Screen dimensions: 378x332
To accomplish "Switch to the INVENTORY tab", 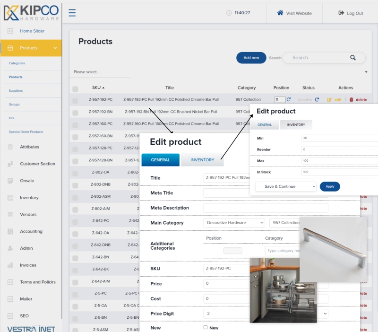I will [x=203, y=160].
